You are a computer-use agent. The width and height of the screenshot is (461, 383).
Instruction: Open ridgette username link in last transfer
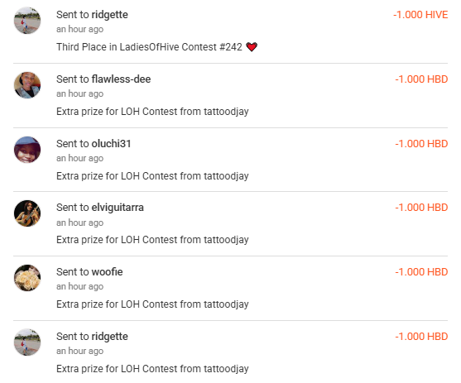[x=110, y=337]
